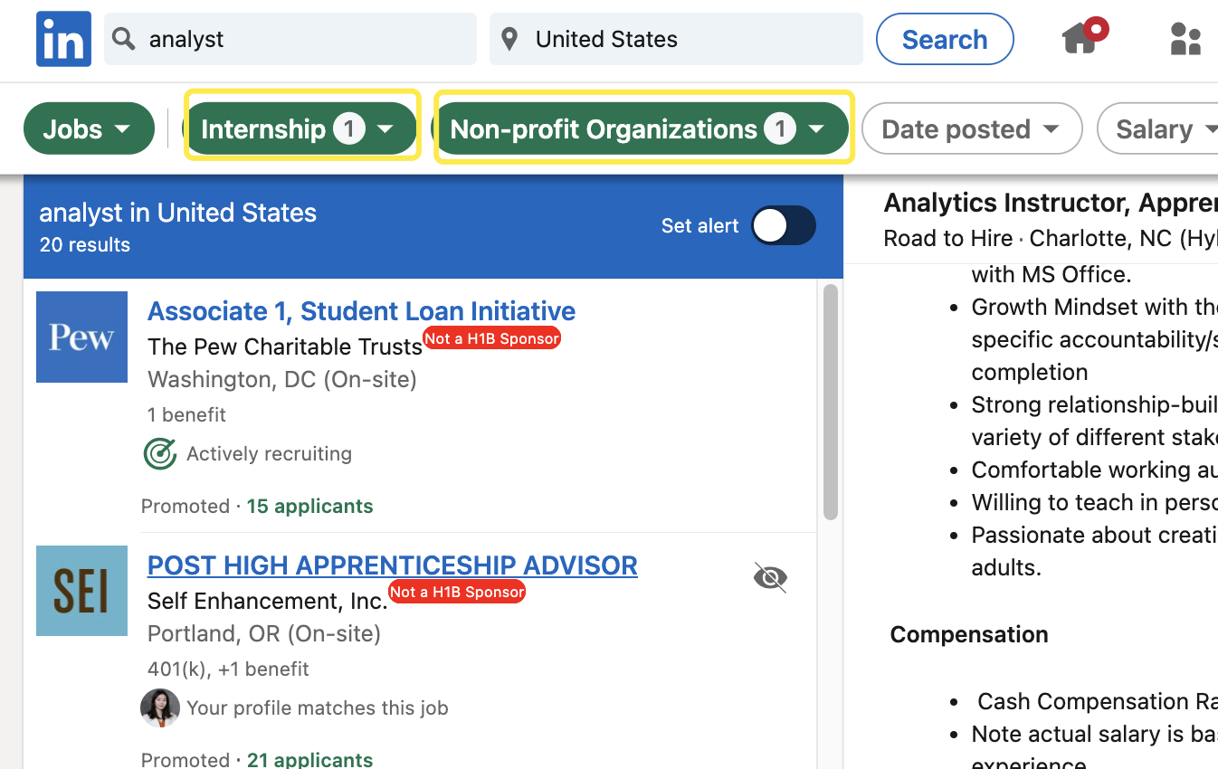Open the Date posted filter
Viewport: 1218px width, 769px height.
(x=972, y=128)
